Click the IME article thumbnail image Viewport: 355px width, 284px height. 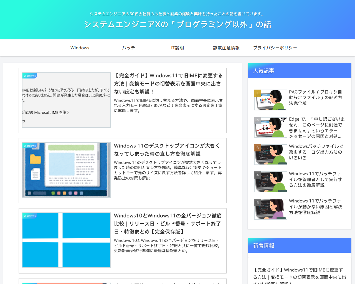[66, 100]
